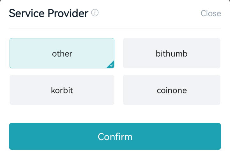Click the checkmark badge on other option

click(x=111, y=65)
